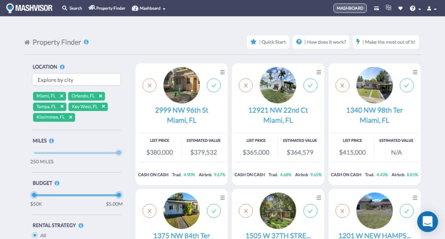Viewport: 445px width, 239px height.
Task: Open Search from the top navigation
Action: (x=72, y=8)
